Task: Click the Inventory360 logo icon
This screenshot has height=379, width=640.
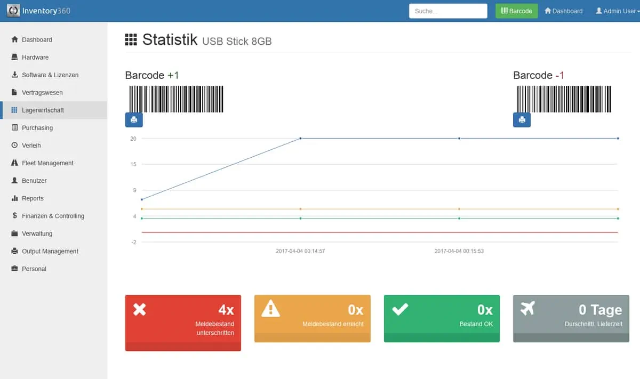Action: [x=13, y=11]
